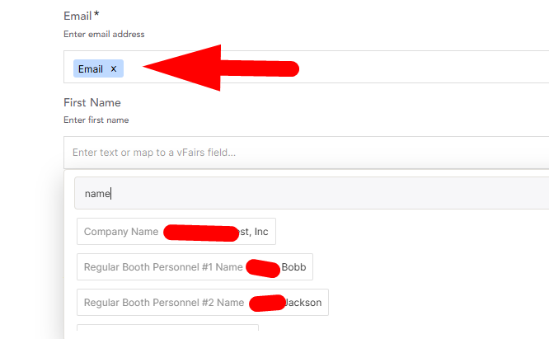Viewport: 549px width, 339px height.
Task: Click the "Bobb" sample value text
Action: tap(293, 267)
